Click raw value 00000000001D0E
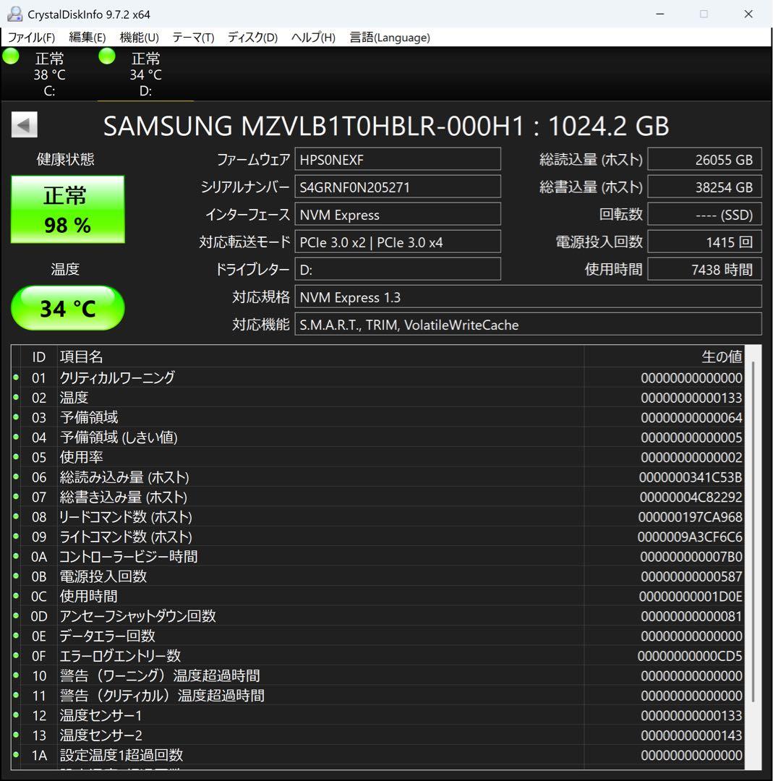The width and height of the screenshot is (773, 781). pyautogui.click(x=691, y=596)
